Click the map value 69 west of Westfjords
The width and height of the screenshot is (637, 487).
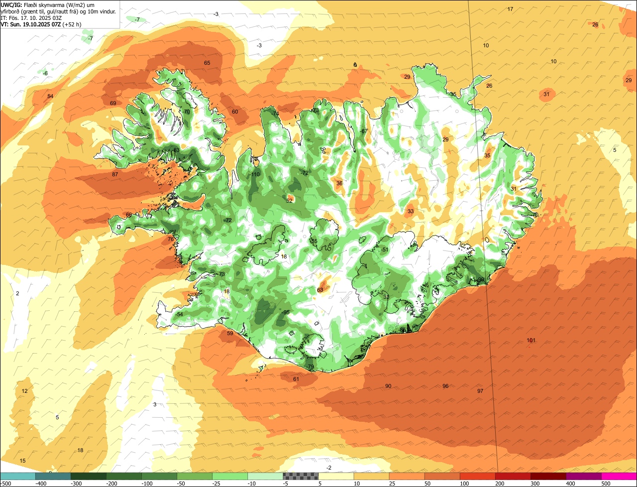click(x=113, y=103)
